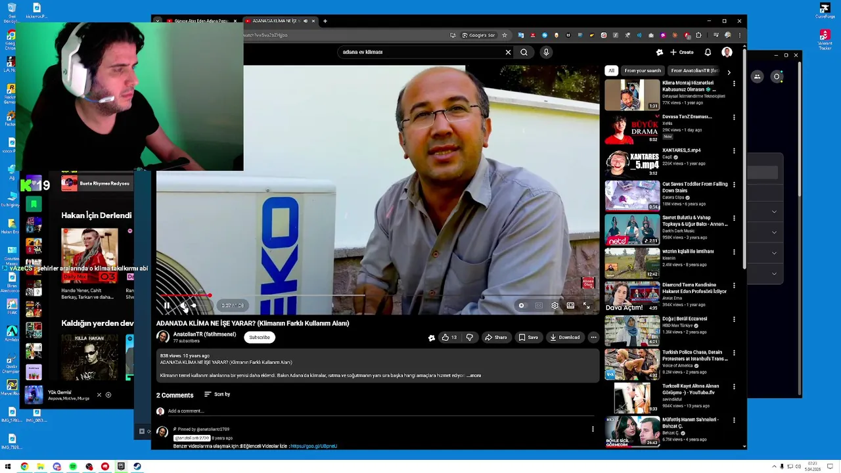Expand the description with ...more

[x=474, y=376]
